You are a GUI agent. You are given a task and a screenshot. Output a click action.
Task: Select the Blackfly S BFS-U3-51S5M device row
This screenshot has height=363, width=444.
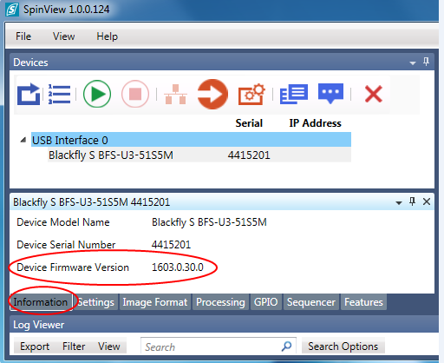pos(199,155)
